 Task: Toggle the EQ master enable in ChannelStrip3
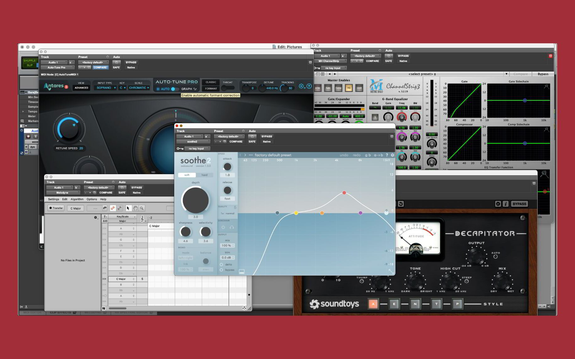click(349, 88)
